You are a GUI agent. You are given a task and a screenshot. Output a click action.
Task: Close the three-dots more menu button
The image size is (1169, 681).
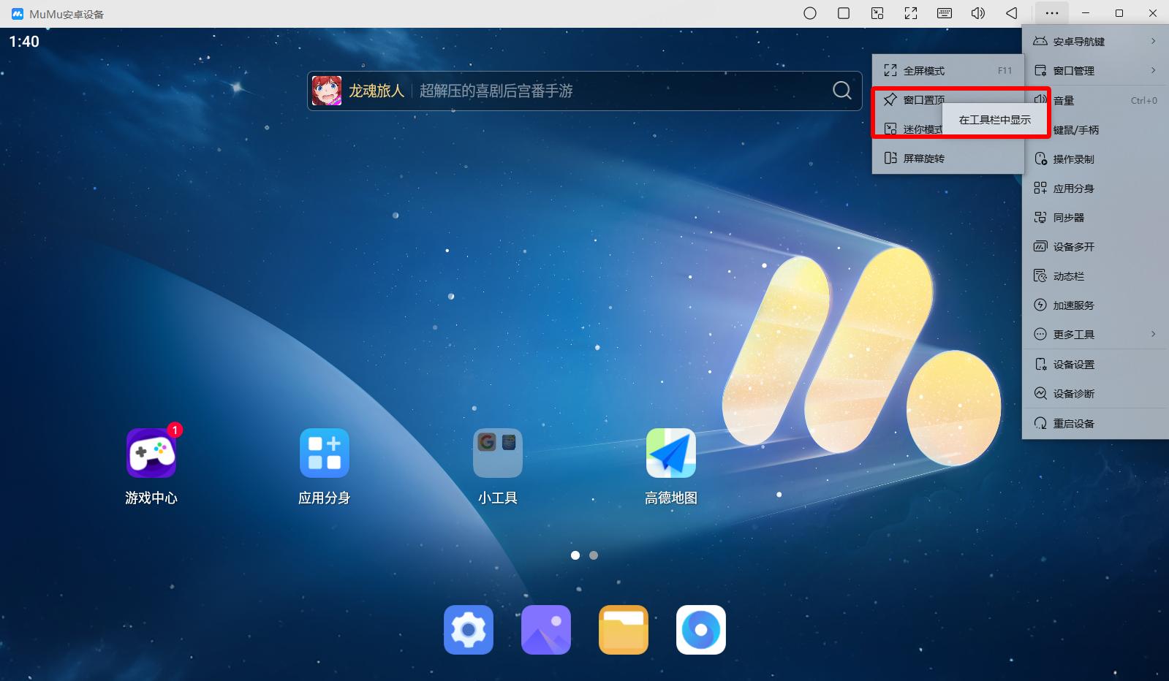pos(1051,13)
